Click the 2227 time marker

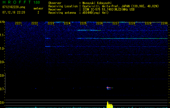pyautogui.click(x=116, y=23)
